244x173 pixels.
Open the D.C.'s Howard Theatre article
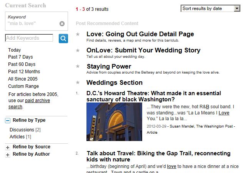[154, 96]
